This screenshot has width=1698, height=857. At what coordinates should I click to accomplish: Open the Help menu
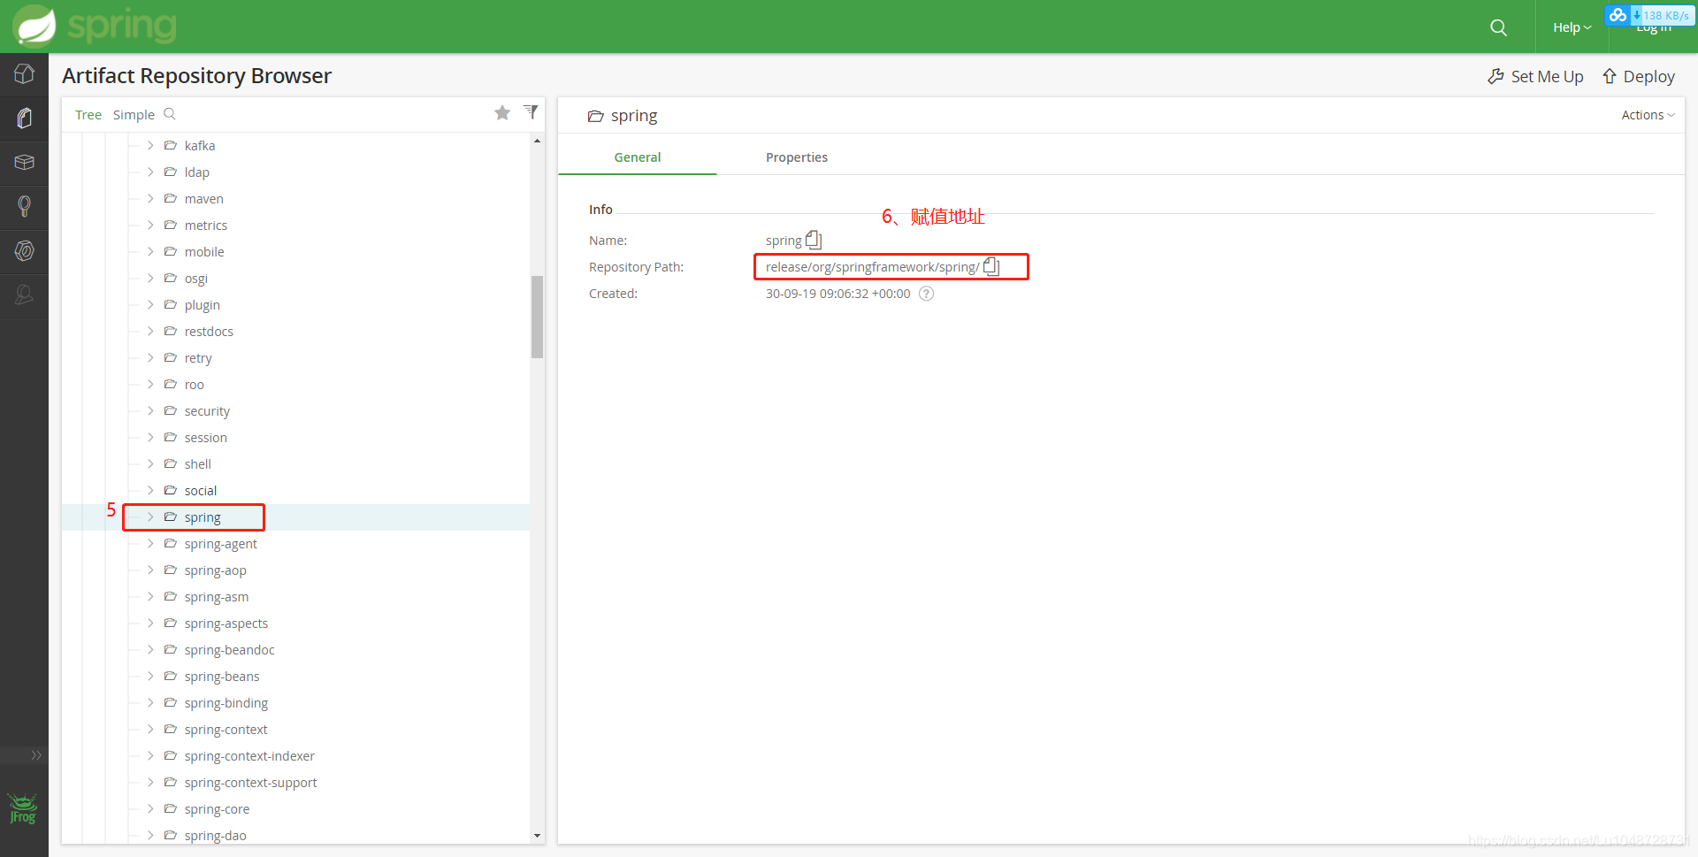[1572, 27]
